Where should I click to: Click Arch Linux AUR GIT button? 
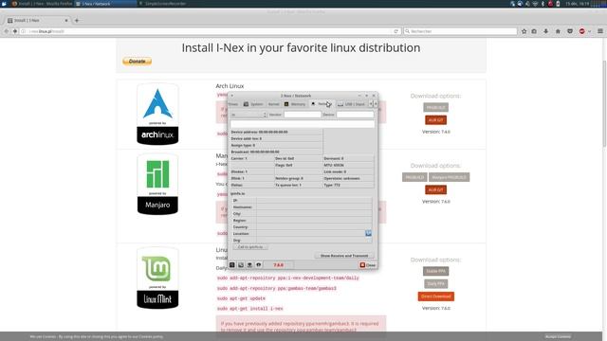coord(435,120)
